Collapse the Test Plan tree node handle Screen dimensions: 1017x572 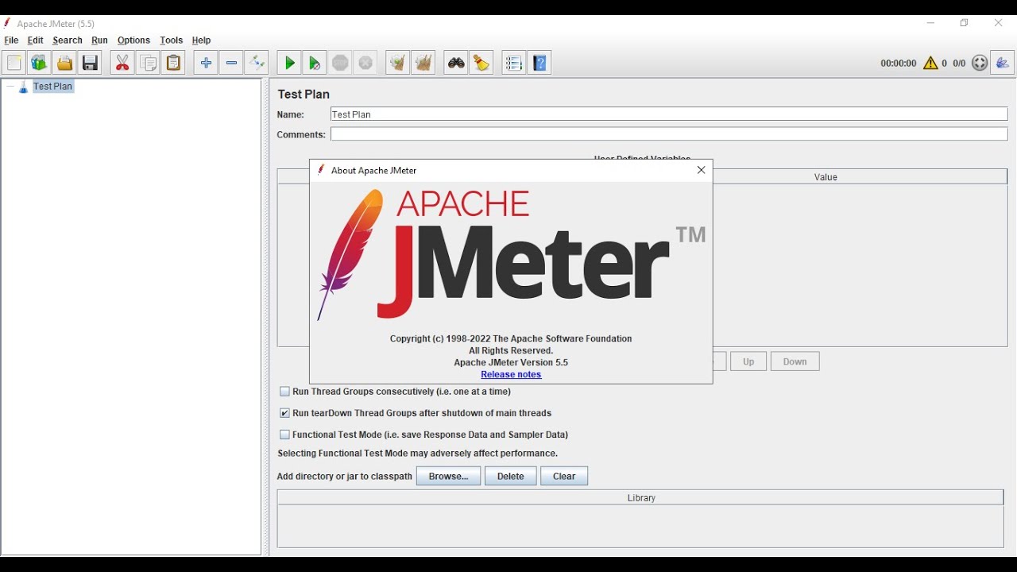pos(10,87)
